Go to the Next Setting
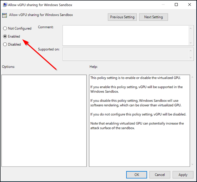The height and width of the screenshot is (182, 197). coord(153,17)
